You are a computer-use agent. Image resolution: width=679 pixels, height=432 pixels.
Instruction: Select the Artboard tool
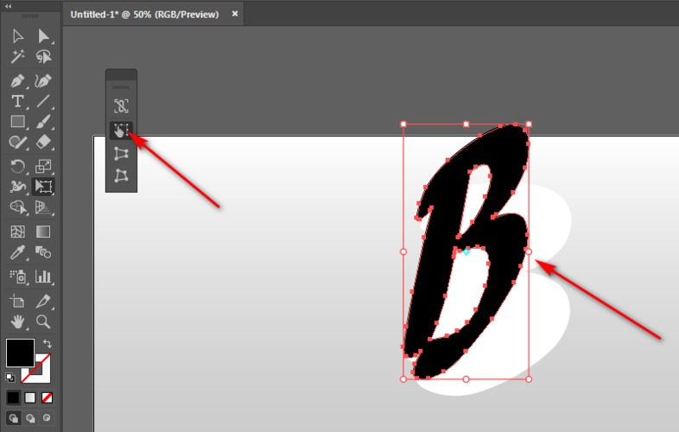pyautogui.click(x=18, y=301)
